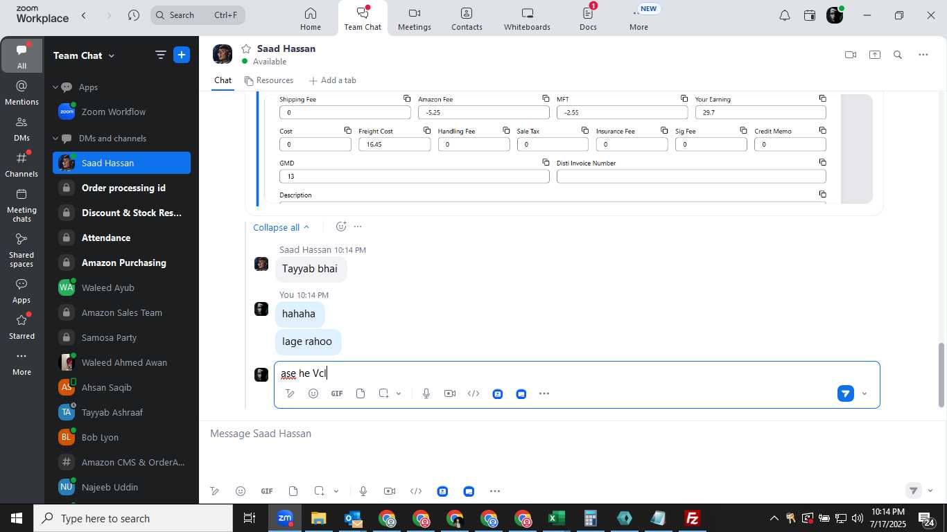Image resolution: width=947 pixels, height=532 pixels.
Task: Open Outlook from the taskbar
Action: [x=353, y=518]
